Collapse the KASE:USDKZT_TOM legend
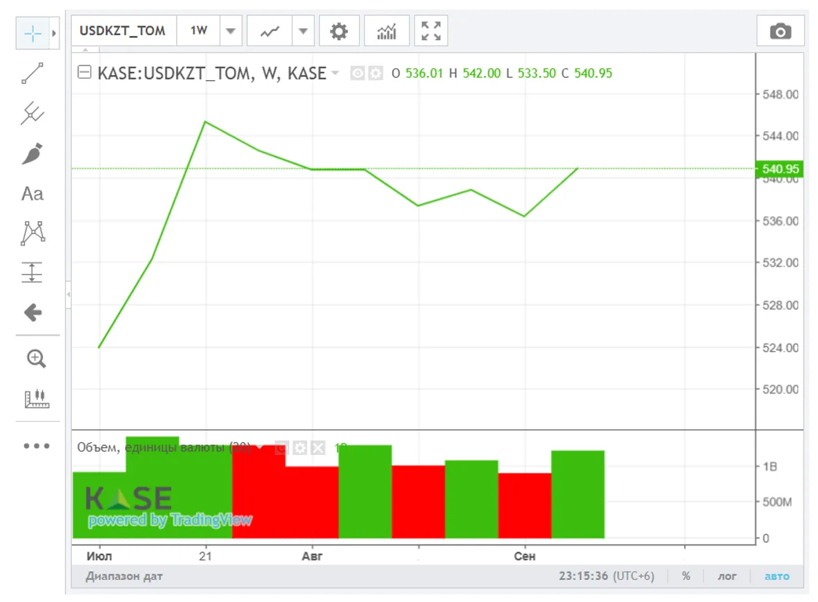This screenshot has height=602, width=818. [x=84, y=72]
